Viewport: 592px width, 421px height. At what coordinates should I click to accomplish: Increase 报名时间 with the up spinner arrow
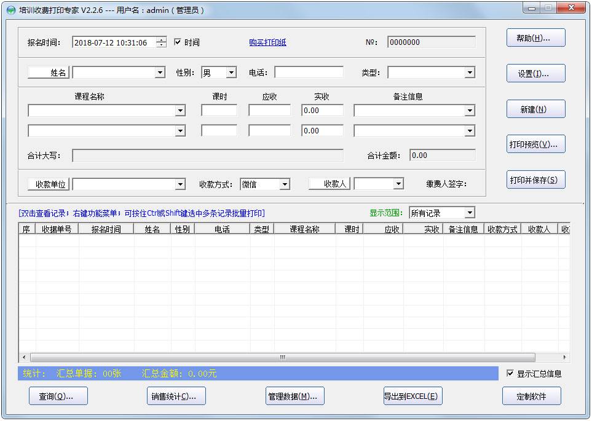pyautogui.click(x=162, y=40)
